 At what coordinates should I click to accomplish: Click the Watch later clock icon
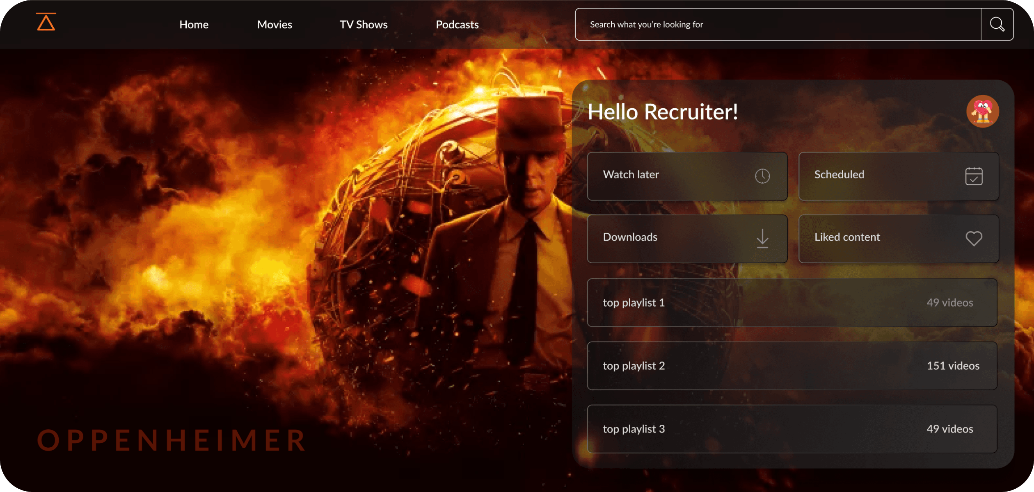tap(762, 176)
